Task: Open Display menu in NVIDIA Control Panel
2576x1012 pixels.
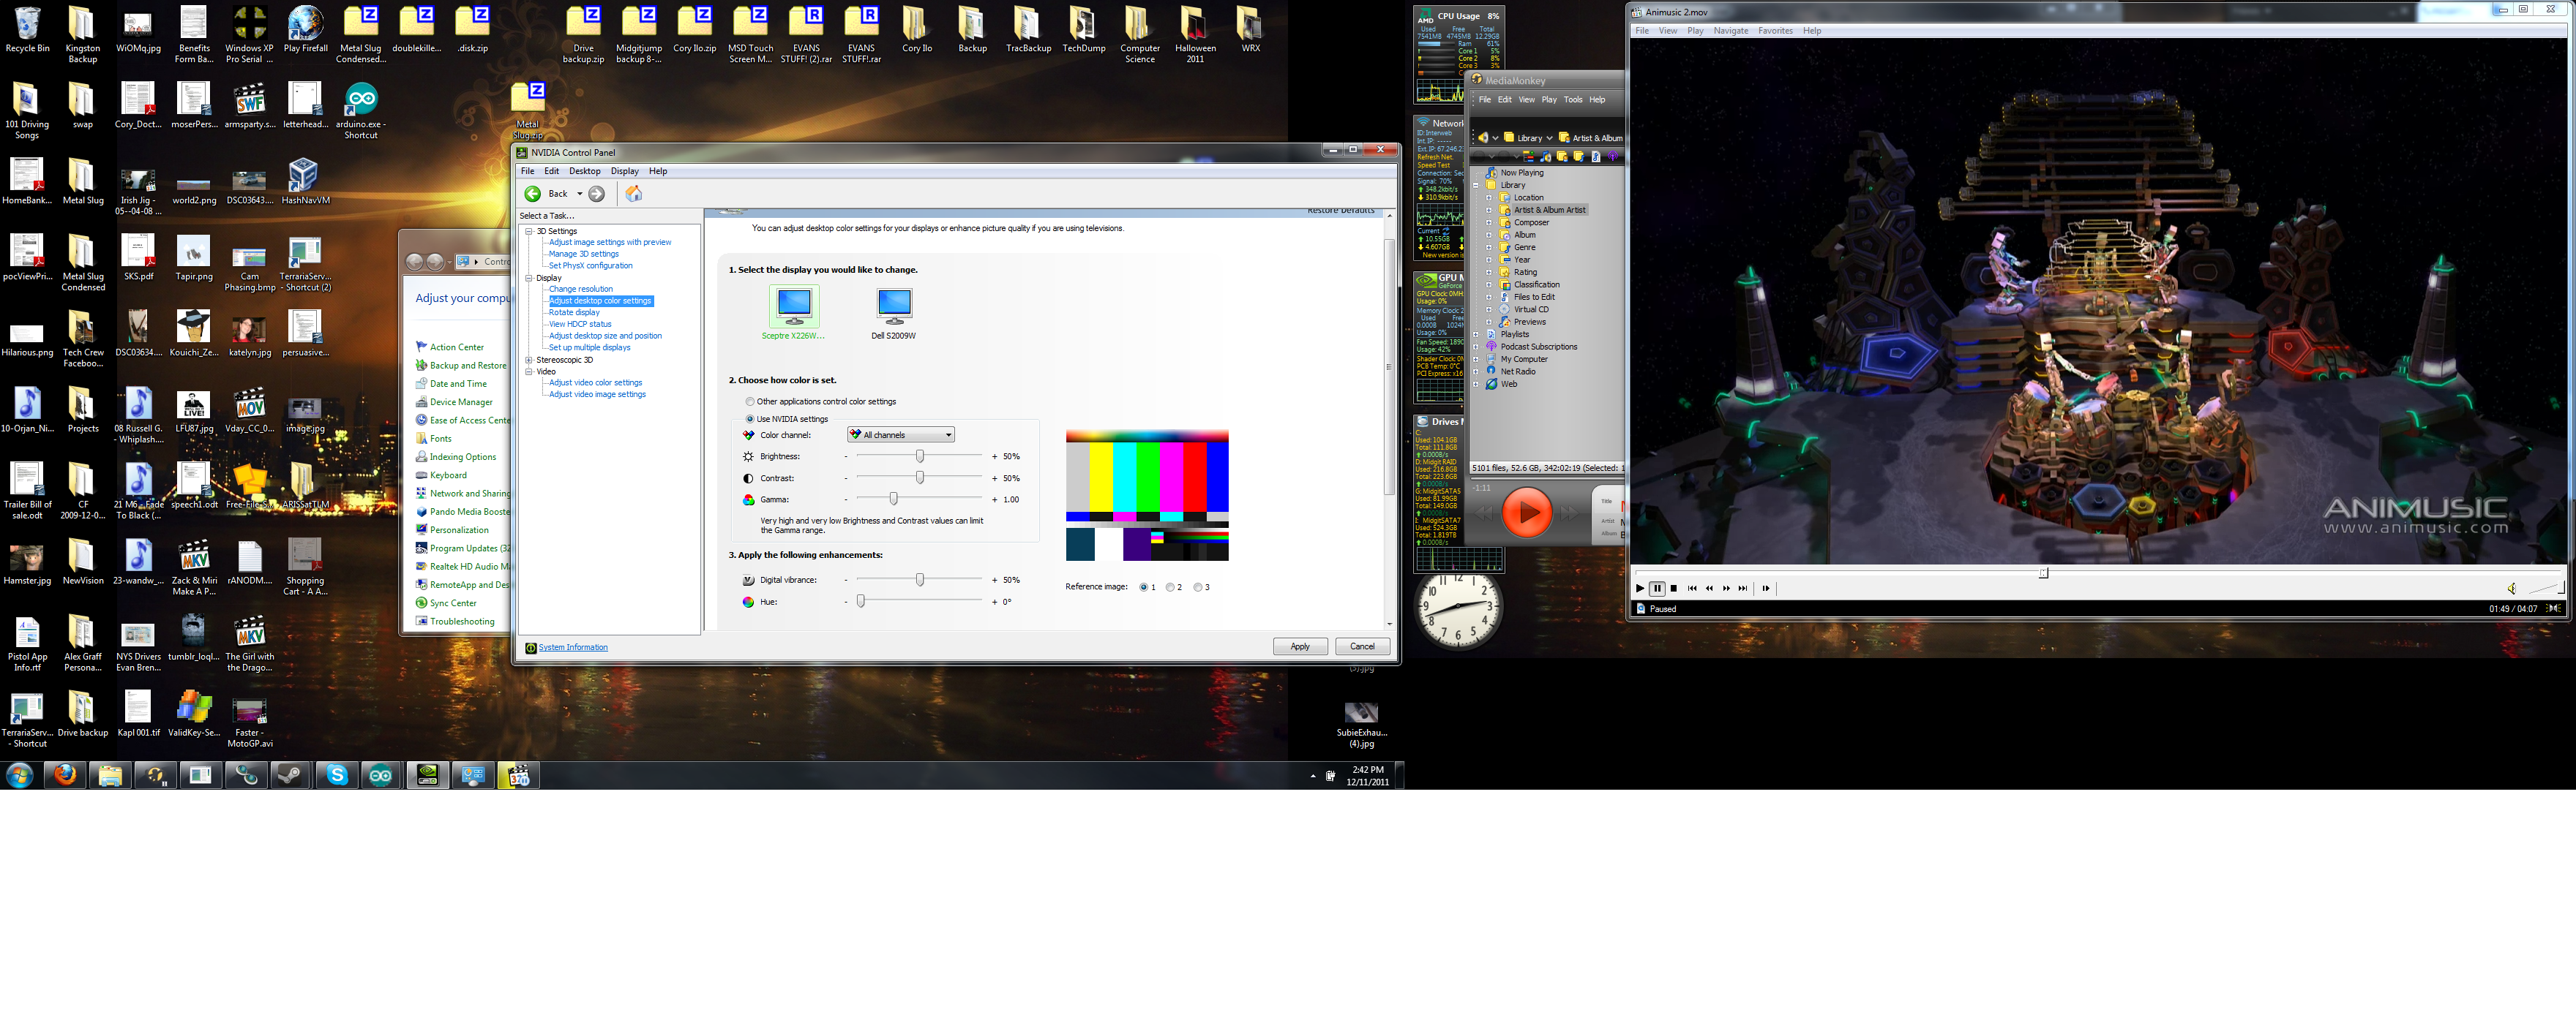Action: [625, 172]
